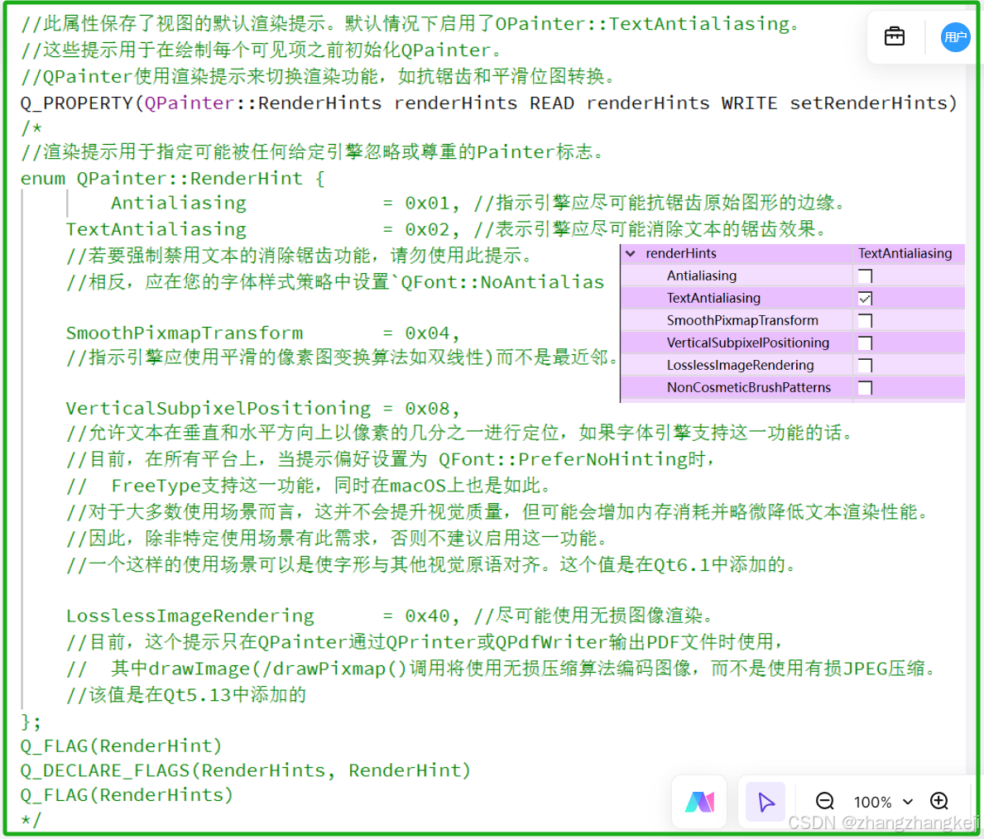The height and width of the screenshot is (839, 984).
Task: Zoom out with the minus magnifier
Action: tap(824, 801)
